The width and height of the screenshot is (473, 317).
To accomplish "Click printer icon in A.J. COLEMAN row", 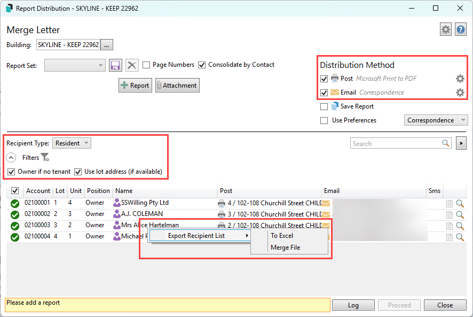I will click(222, 214).
